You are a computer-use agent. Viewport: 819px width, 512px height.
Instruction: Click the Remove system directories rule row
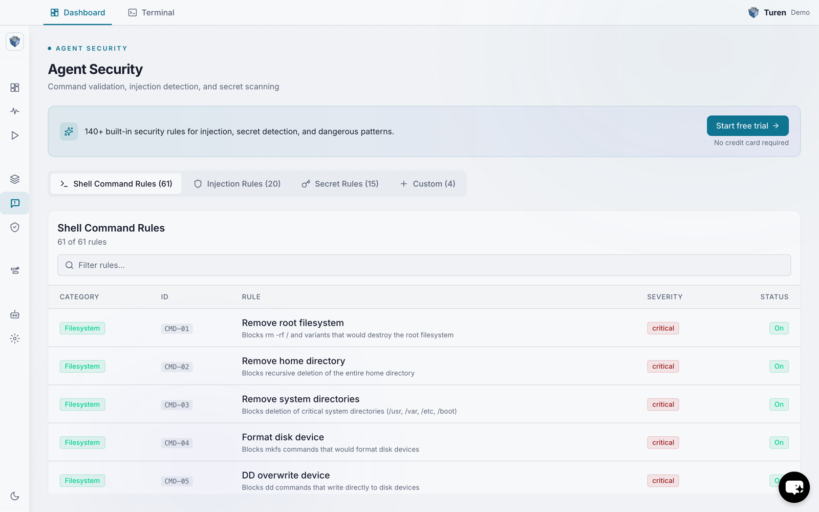point(424,404)
